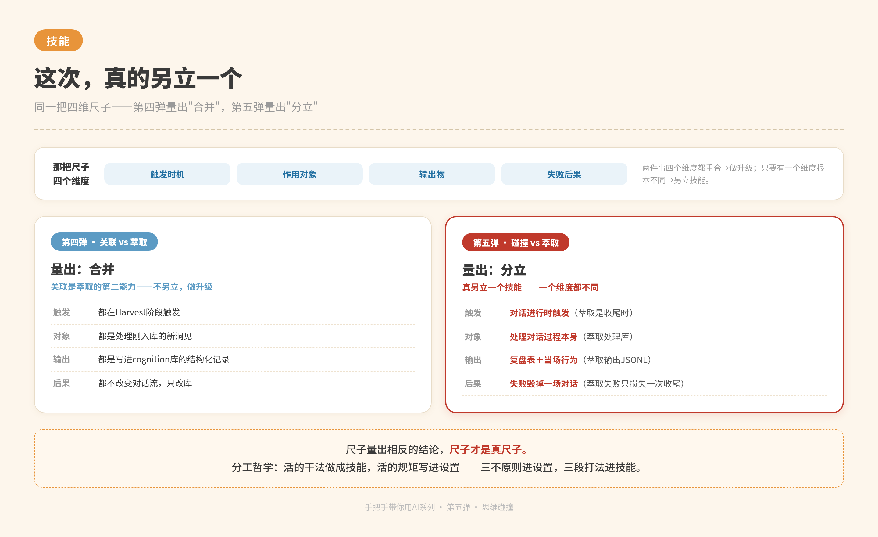
Task: Click the note （萃取输出JSONL）
Action: [x=617, y=360]
